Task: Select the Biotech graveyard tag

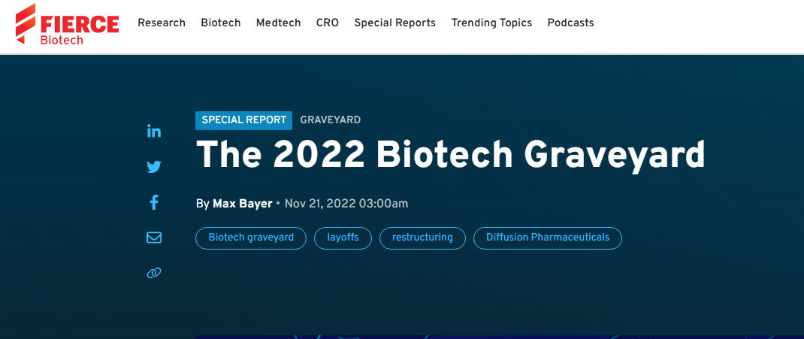Action: 251,238
